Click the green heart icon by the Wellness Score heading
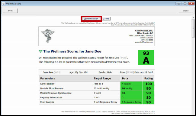 (x=40, y=51)
